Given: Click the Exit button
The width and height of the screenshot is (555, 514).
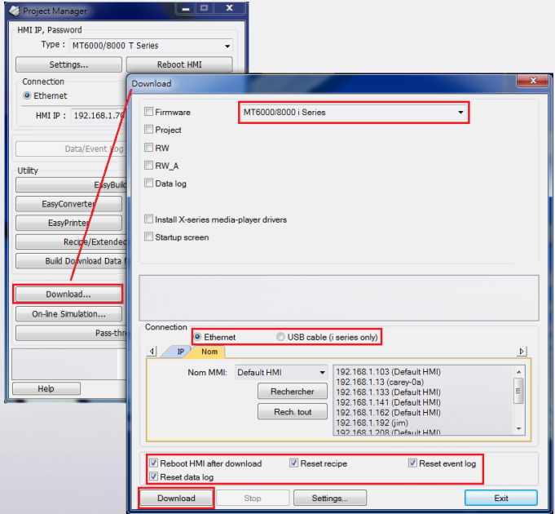Looking at the screenshot, I should [x=501, y=498].
